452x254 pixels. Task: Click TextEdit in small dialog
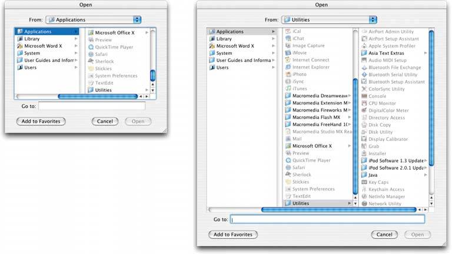[x=118, y=83]
